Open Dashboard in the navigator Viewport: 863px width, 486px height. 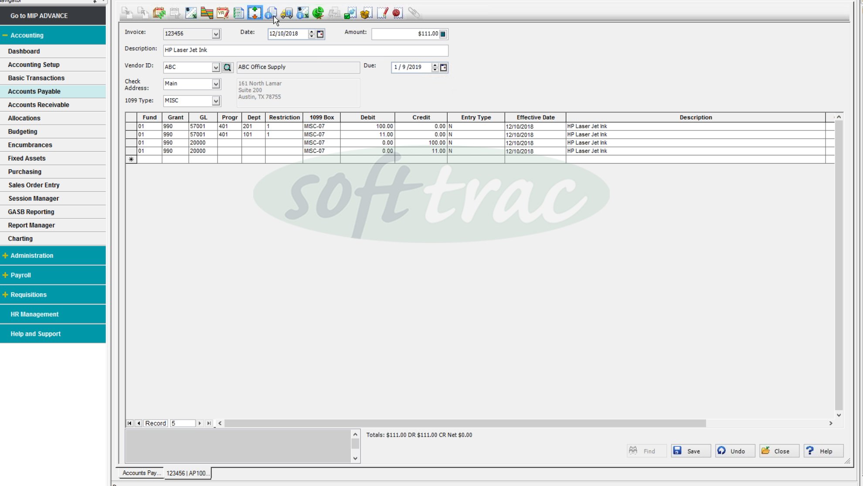(x=53, y=51)
